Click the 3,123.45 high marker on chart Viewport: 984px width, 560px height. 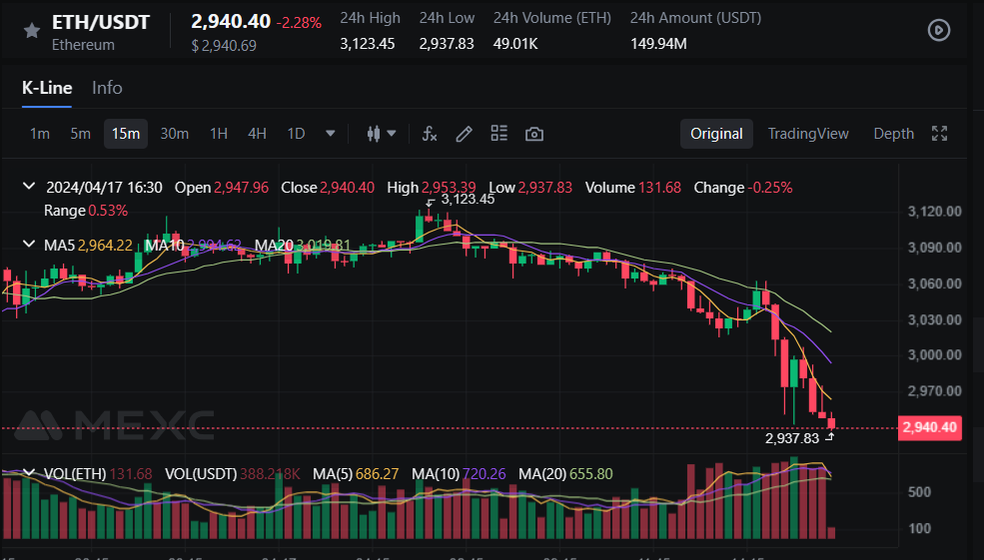click(468, 200)
